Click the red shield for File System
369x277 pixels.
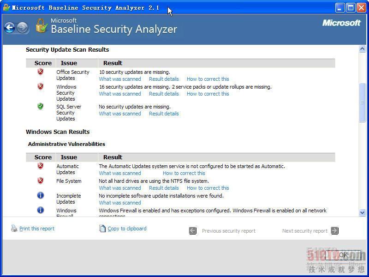click(x=41, y=181)
